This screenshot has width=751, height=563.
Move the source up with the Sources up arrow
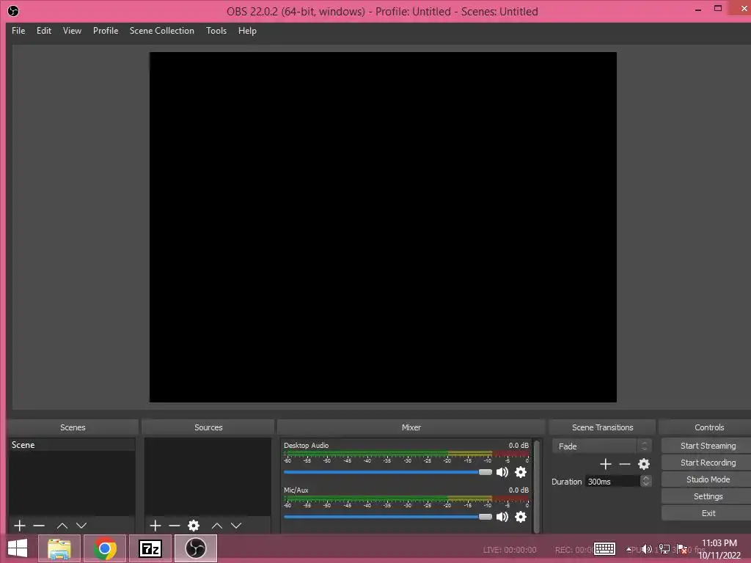[x=217, y=526]
